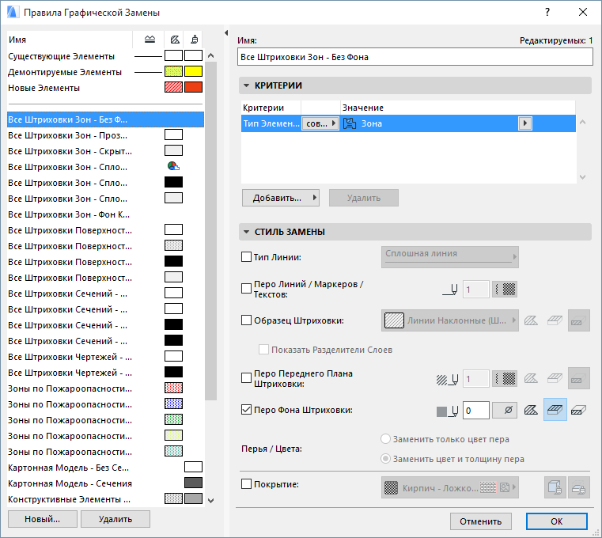Enable Перо Линий / Маркеров / Текстов checkbox
Screen dimensions: 602x538
[x=246, y=289]
